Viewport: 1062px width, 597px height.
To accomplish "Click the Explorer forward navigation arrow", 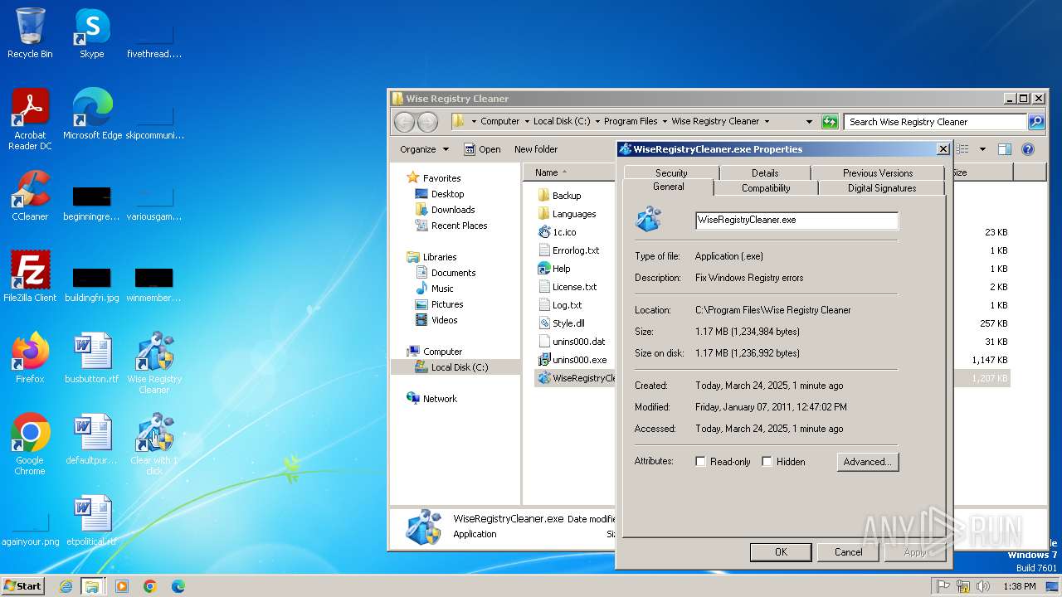I will 427,122.
